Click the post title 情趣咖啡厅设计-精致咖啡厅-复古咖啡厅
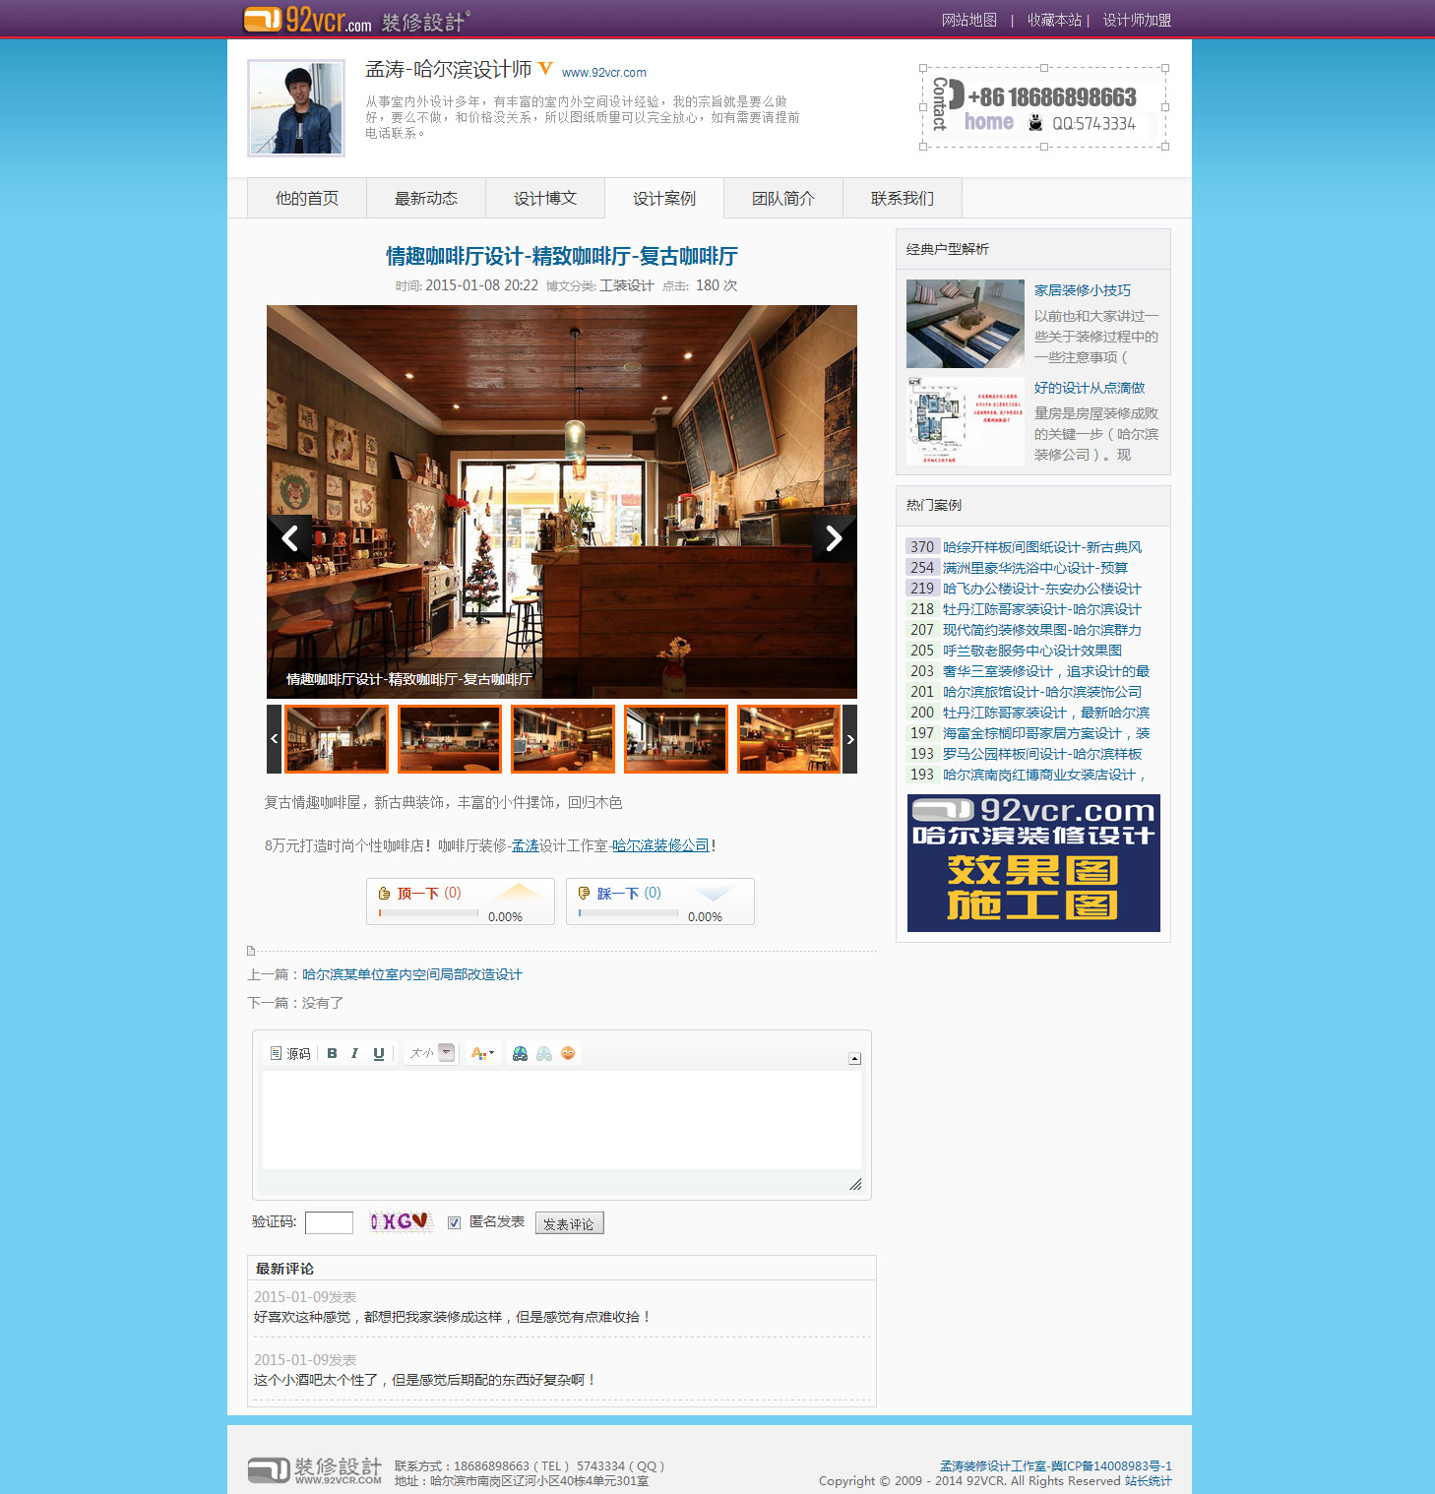Image resolution: width=1435 pixels, height=1494 pixels. pos(562,256)
